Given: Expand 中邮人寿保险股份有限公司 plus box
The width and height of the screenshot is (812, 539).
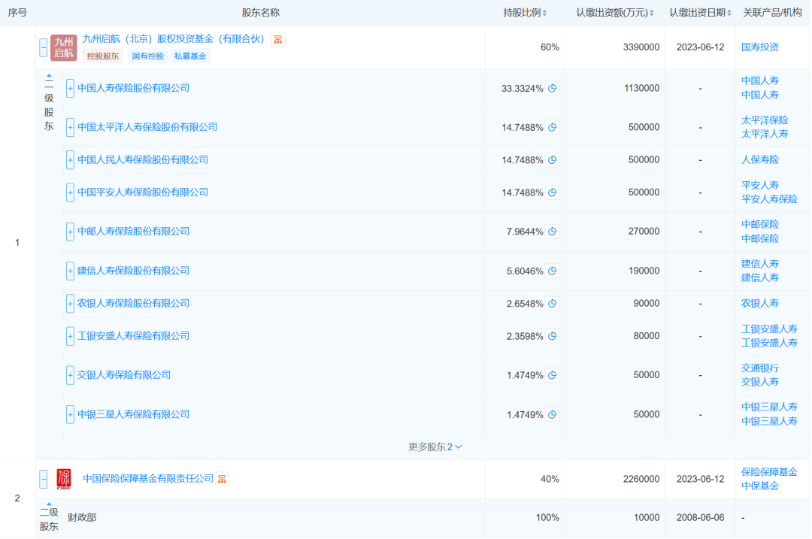Looking at the screenshot, I should point(70,232).
